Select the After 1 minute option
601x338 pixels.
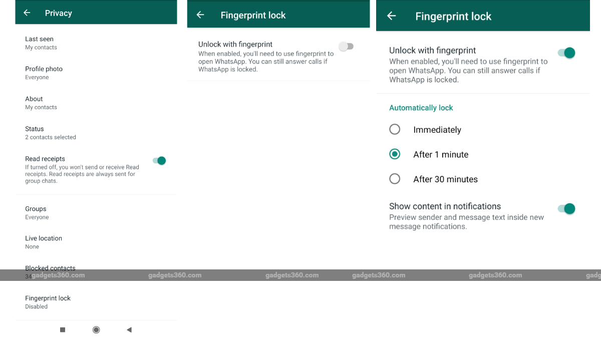click(395, 154)
